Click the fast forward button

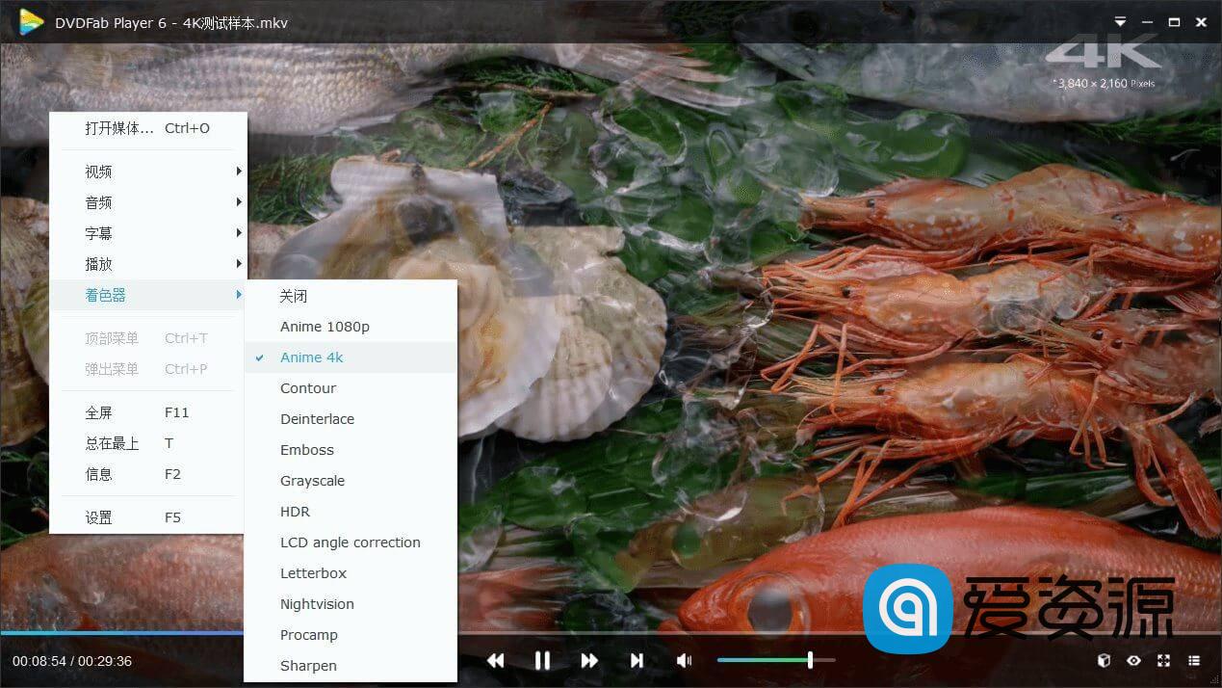(589, 660)
